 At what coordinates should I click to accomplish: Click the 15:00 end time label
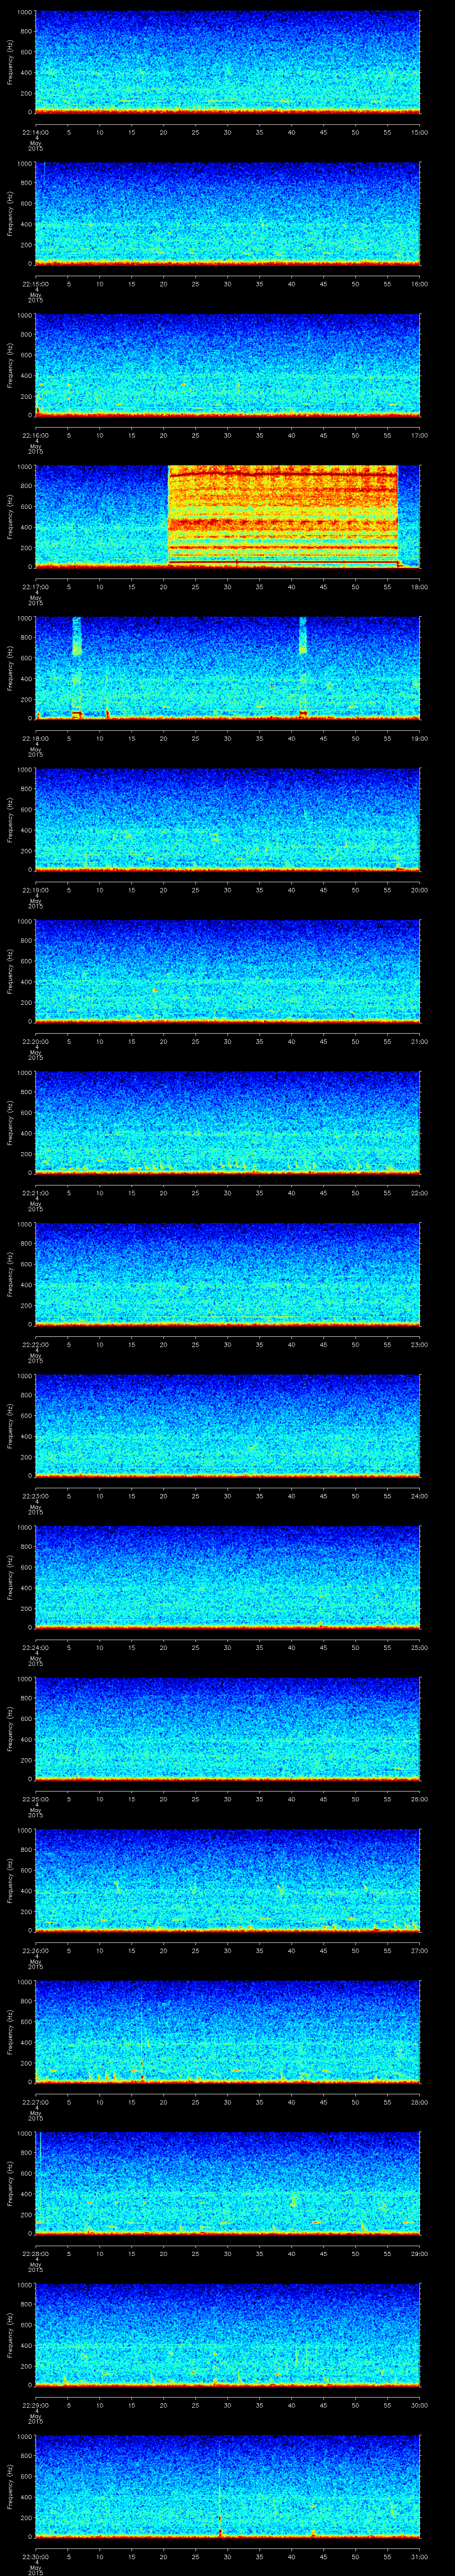(420, 132)
